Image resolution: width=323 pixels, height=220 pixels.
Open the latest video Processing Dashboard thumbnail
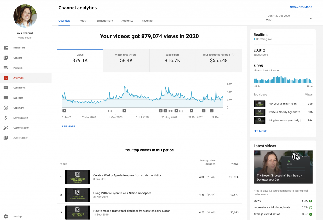[x=283, y=167]
